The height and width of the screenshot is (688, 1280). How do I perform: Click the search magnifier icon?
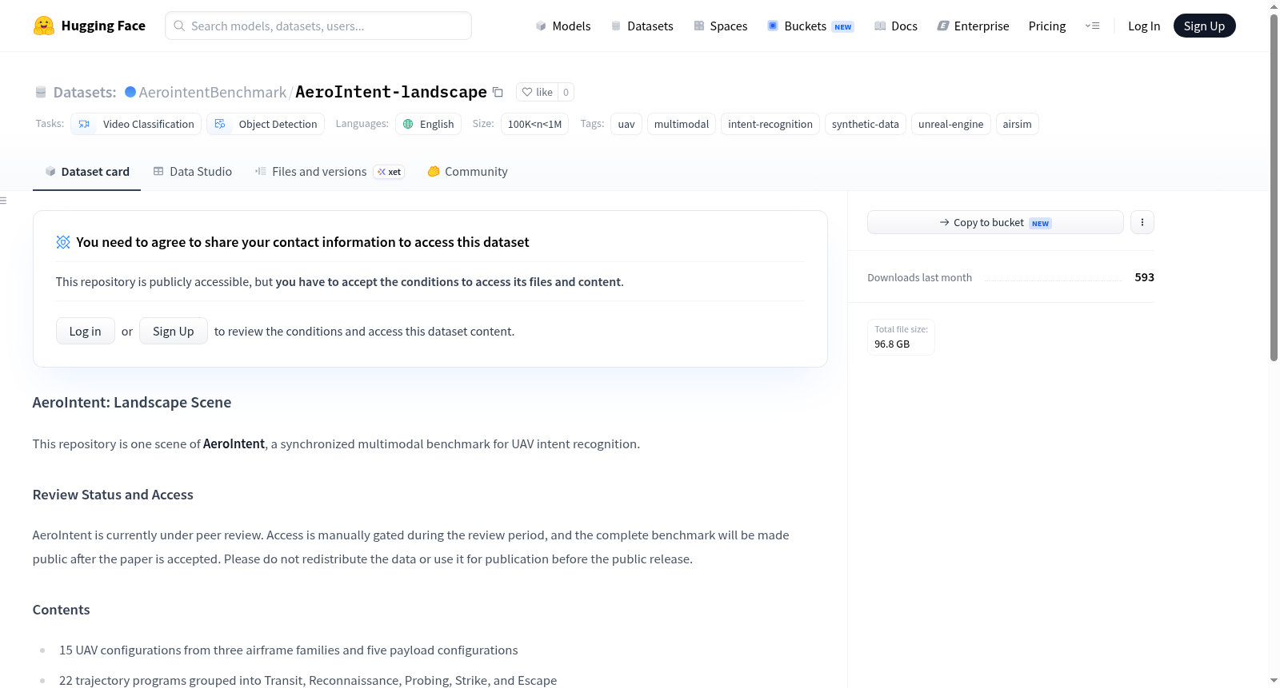(x=179, y=26)
